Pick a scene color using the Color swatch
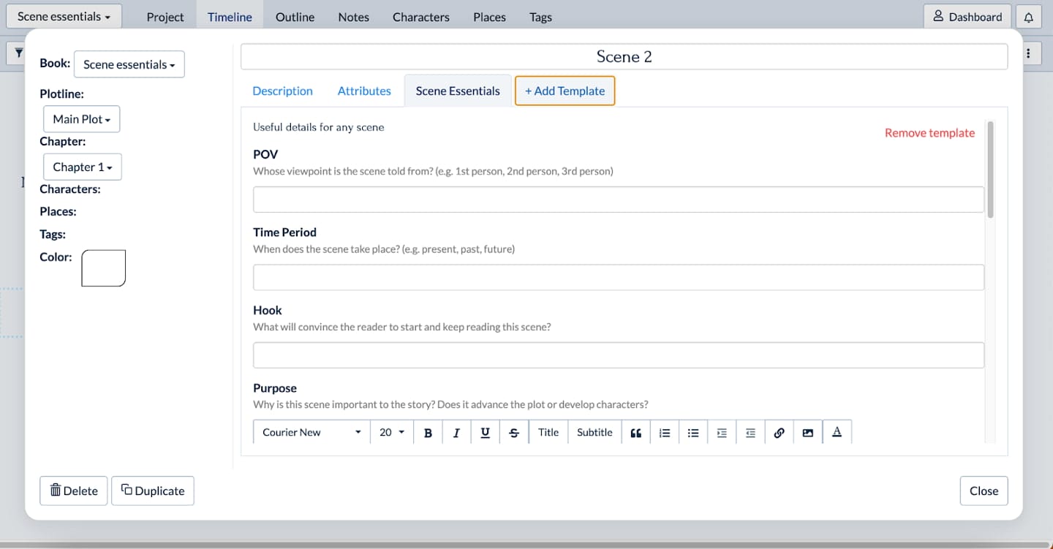The image size is (1053, 549). coord(103,268)
